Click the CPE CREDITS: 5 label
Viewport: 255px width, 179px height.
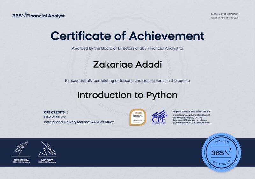tap(56, 112)
